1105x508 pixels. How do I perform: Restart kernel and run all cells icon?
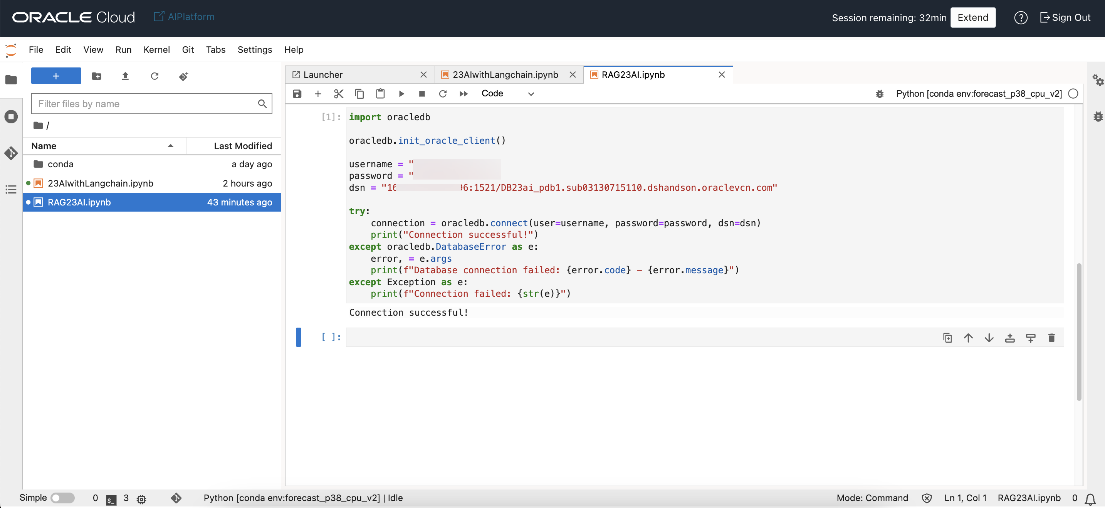pos(463,94)
